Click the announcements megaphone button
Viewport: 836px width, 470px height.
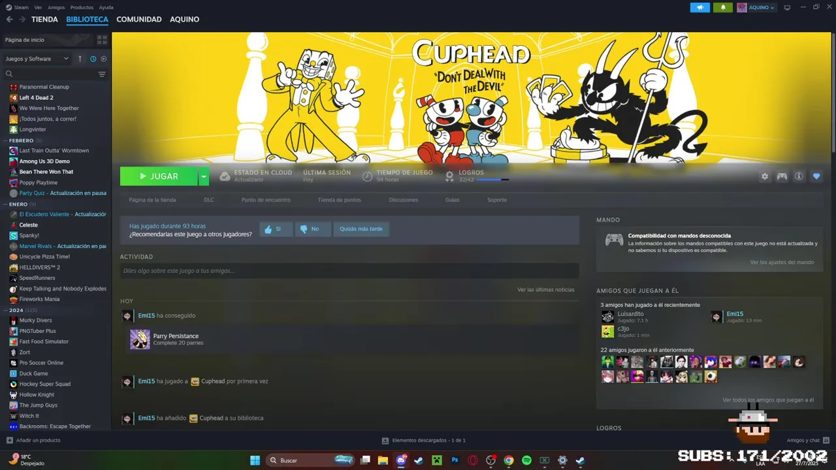700,7
